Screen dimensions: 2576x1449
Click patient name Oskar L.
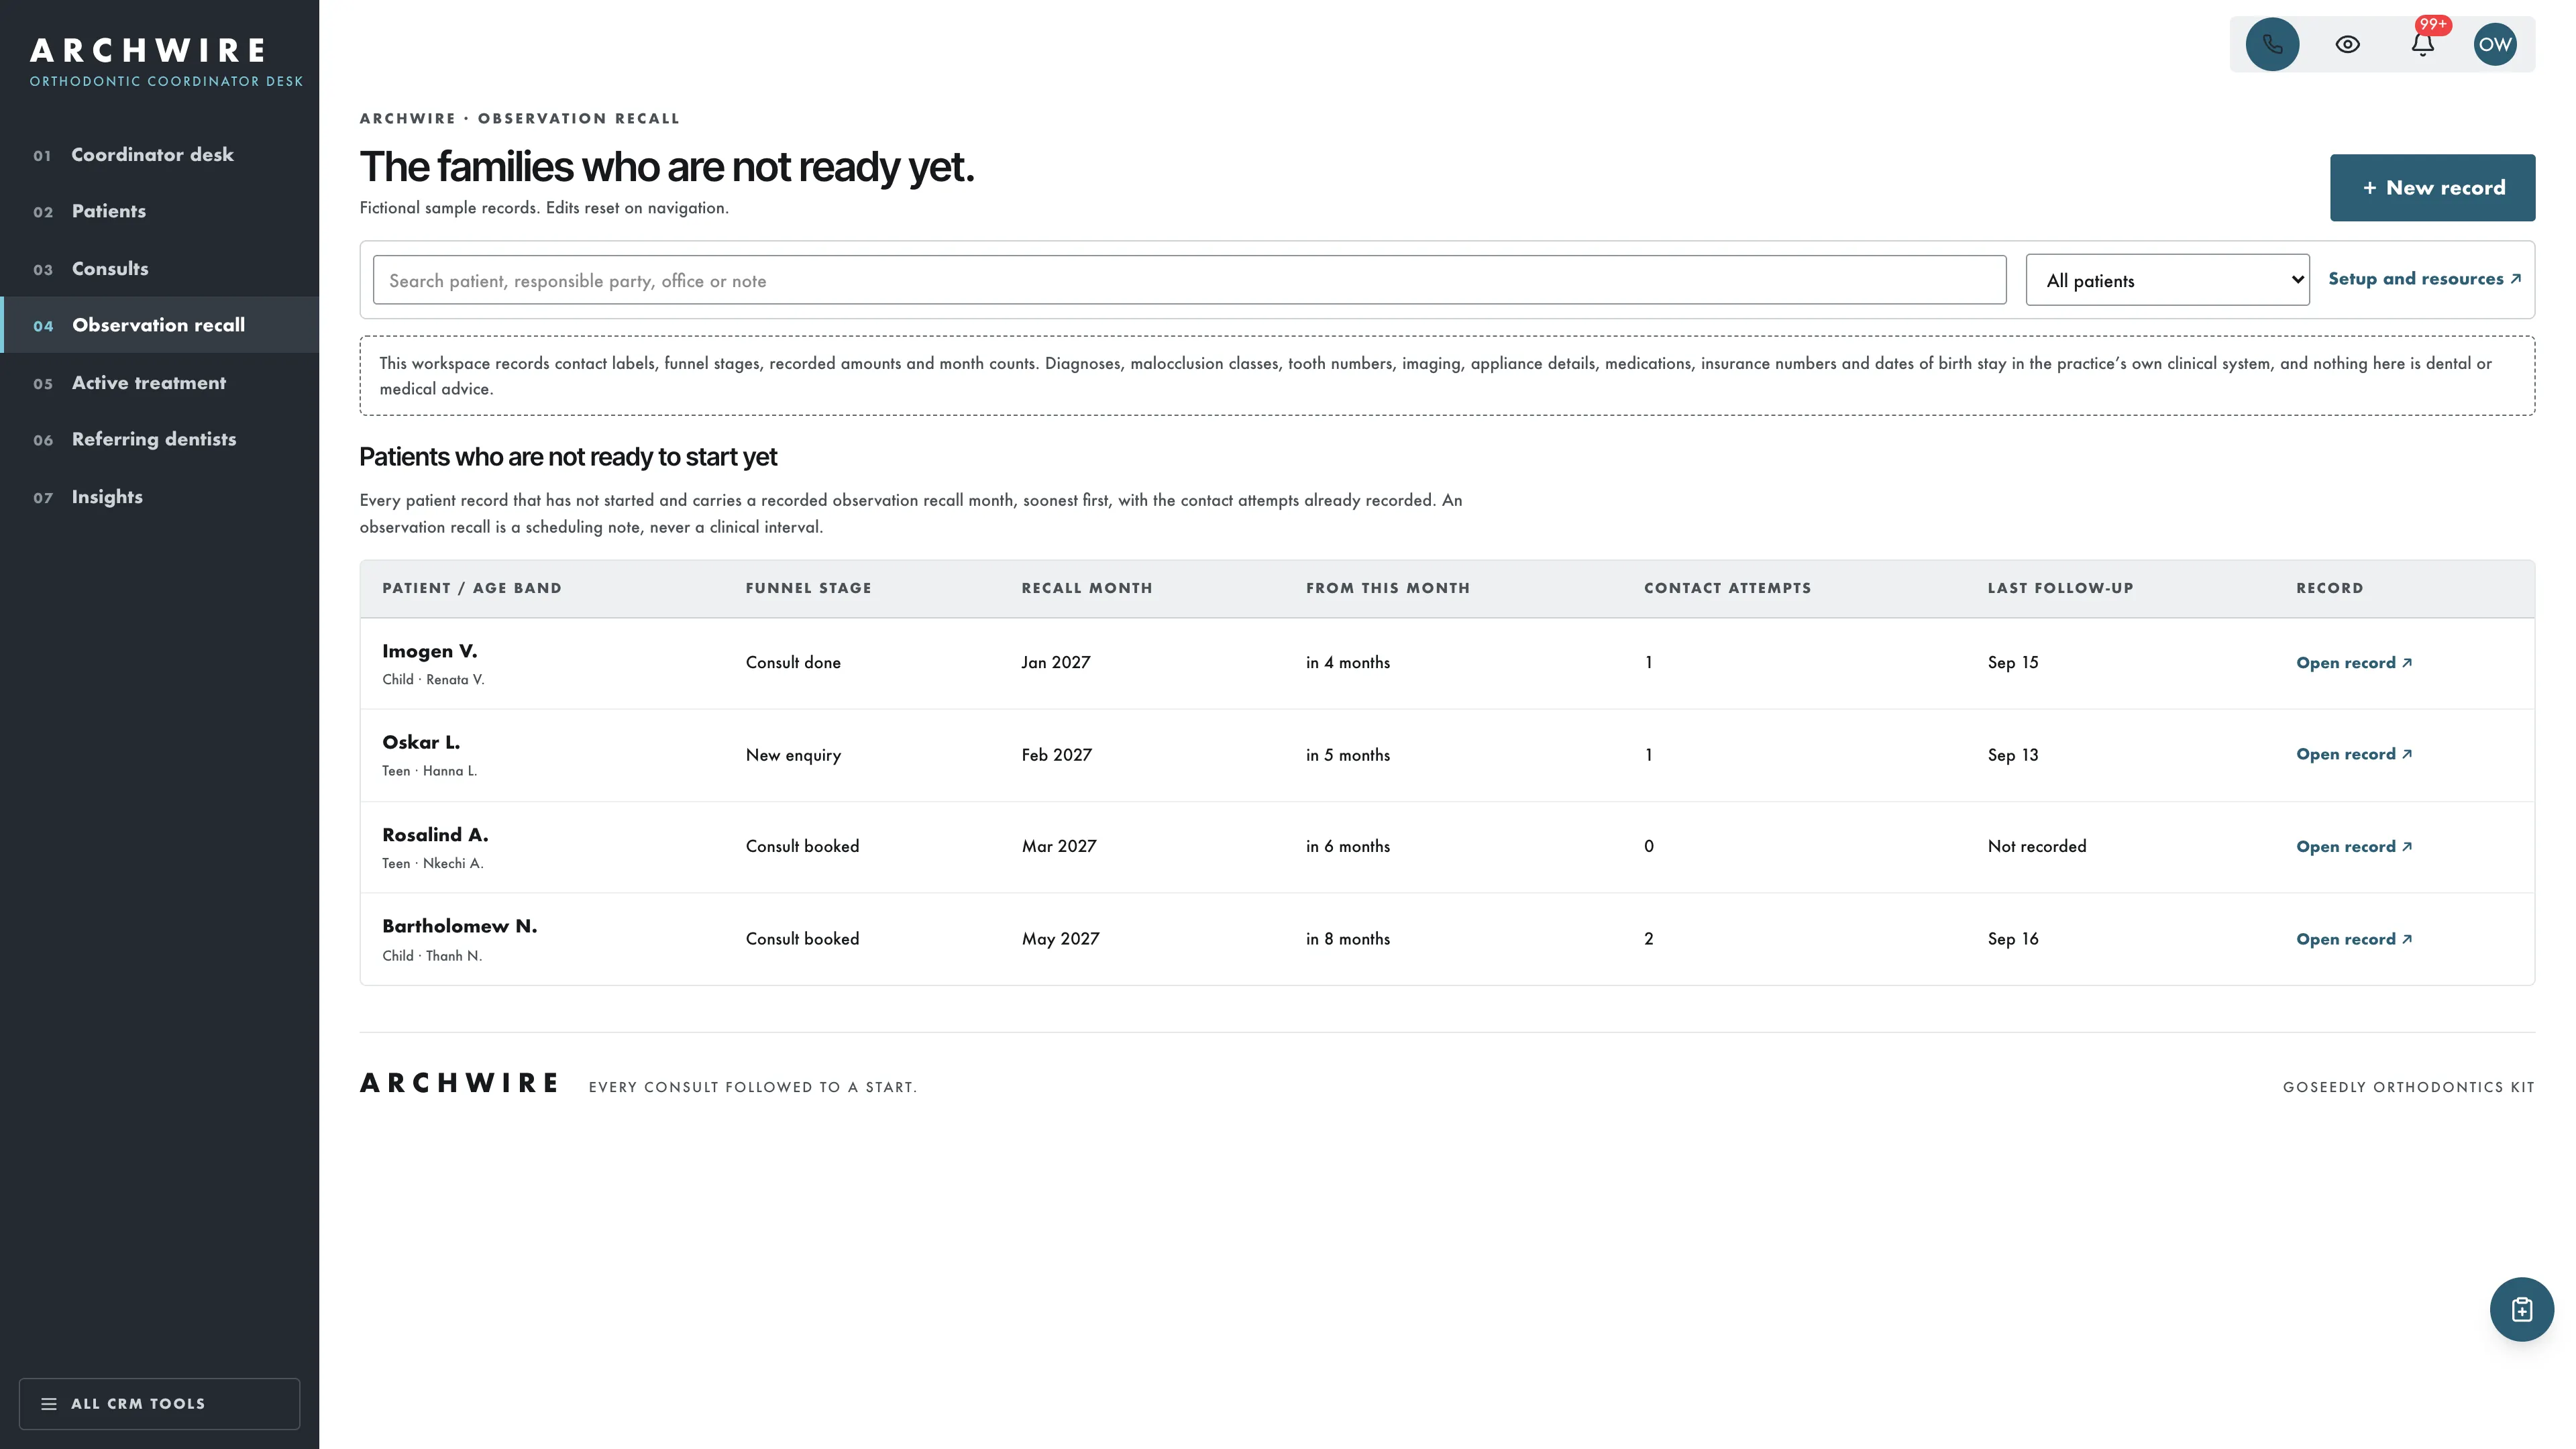421,742
